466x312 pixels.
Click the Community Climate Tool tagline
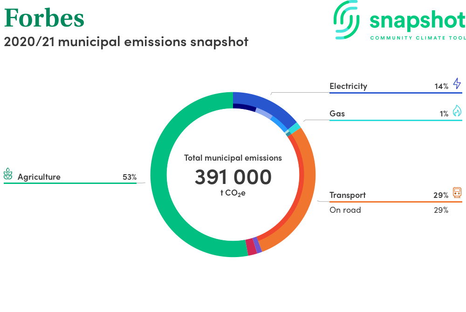coord(418,38)
